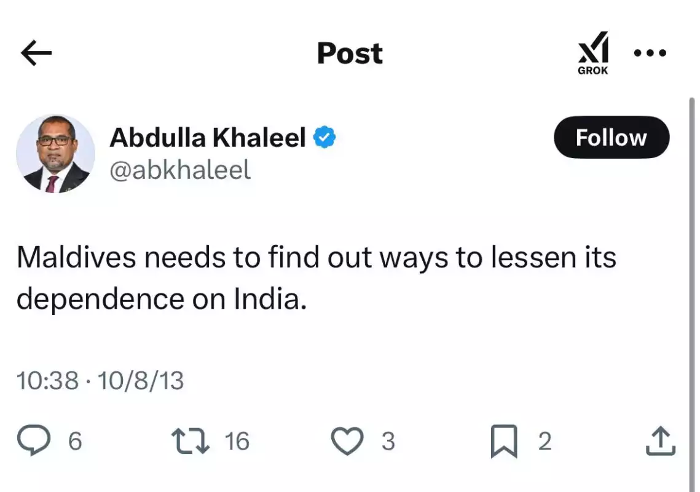Select the tweet text about India dependence

(317, 278)
